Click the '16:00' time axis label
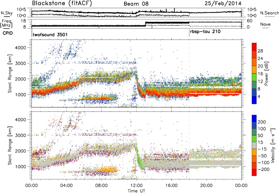The height and width of the screenshot is (193, 279). pyautogui.click(x=171, y=186)
